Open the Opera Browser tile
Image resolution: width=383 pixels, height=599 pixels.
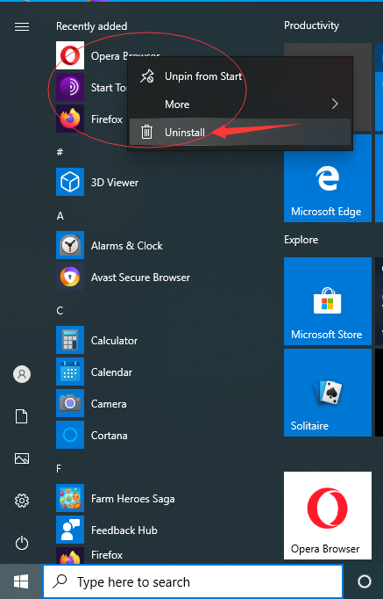[x=328, y=516]
